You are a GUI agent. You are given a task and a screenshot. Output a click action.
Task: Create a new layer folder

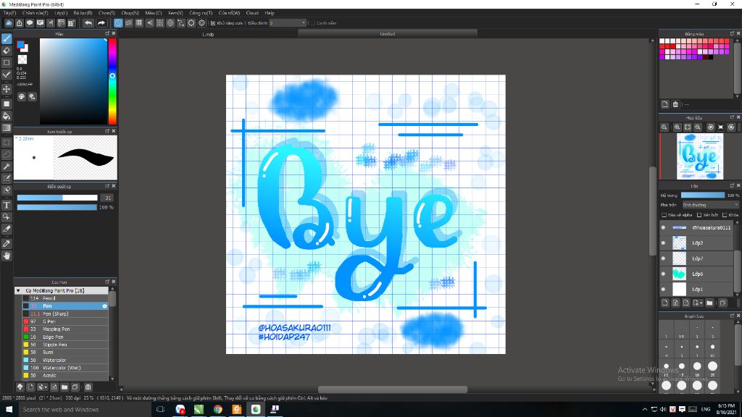(709, 303)
